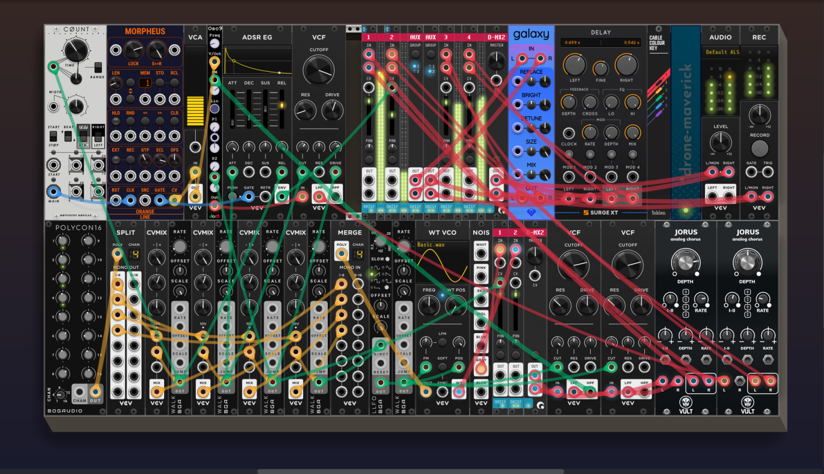
Task: Click the LEVEL knob on the AUDIO module
Action: (x=720, y=142)
